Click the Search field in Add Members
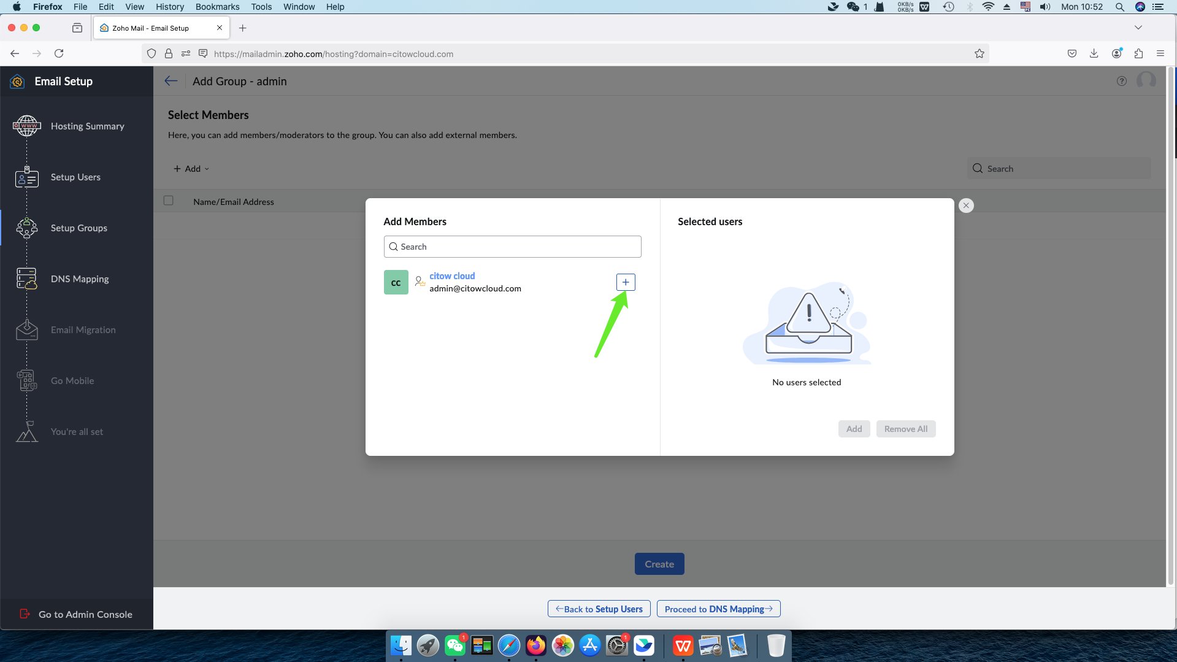Viewport: 1177px width, 662px height. 512,247
